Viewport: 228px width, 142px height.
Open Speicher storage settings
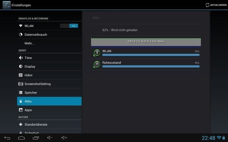[x=49, y=93]
